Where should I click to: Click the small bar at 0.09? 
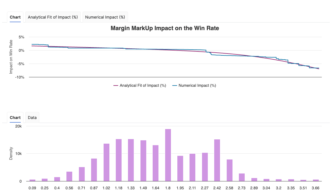point(33,180)
